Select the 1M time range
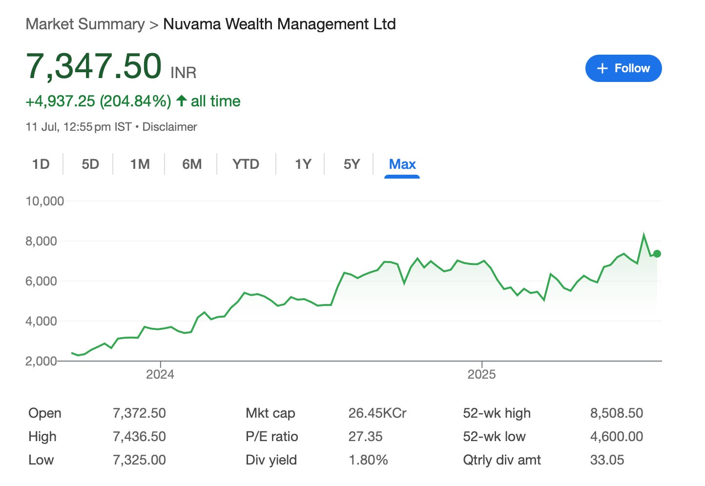This screenshot has height=486, width=705. click(140, 164)
